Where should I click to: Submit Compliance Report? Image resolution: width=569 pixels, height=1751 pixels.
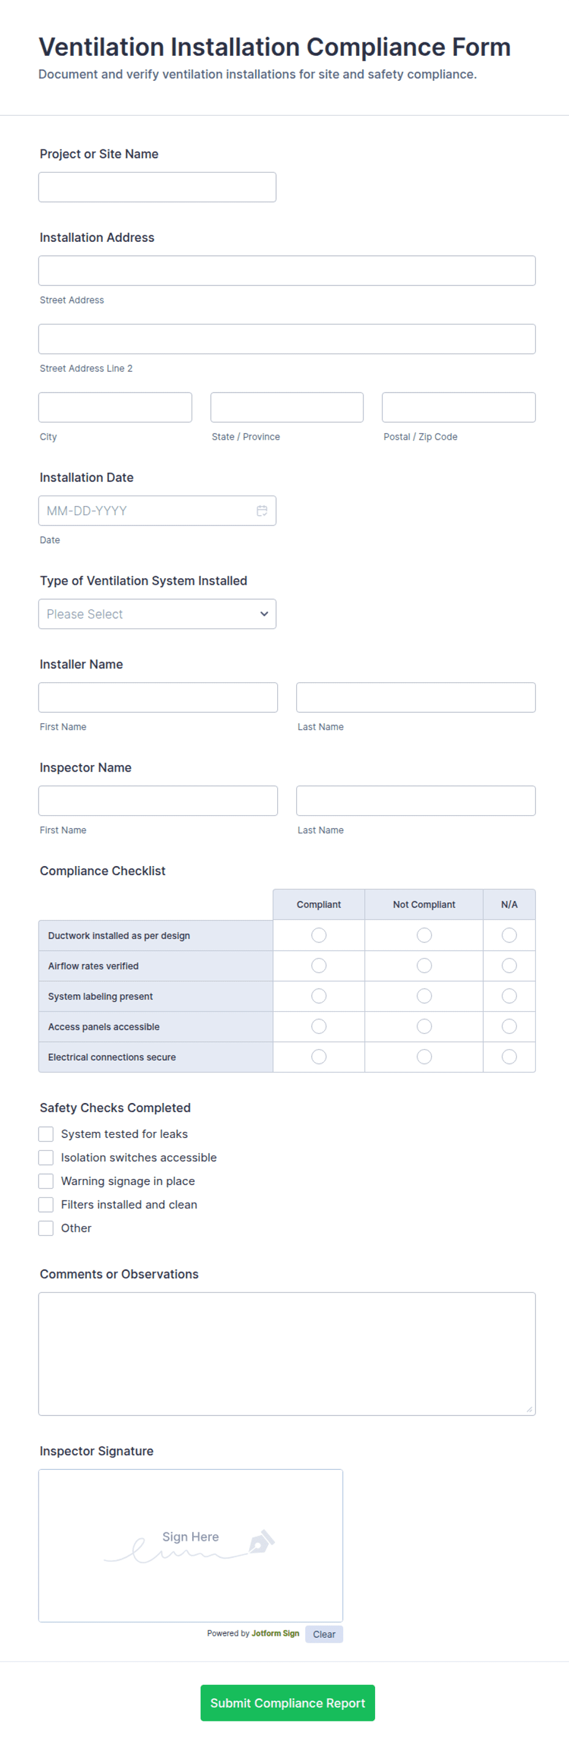(287, 1703)
